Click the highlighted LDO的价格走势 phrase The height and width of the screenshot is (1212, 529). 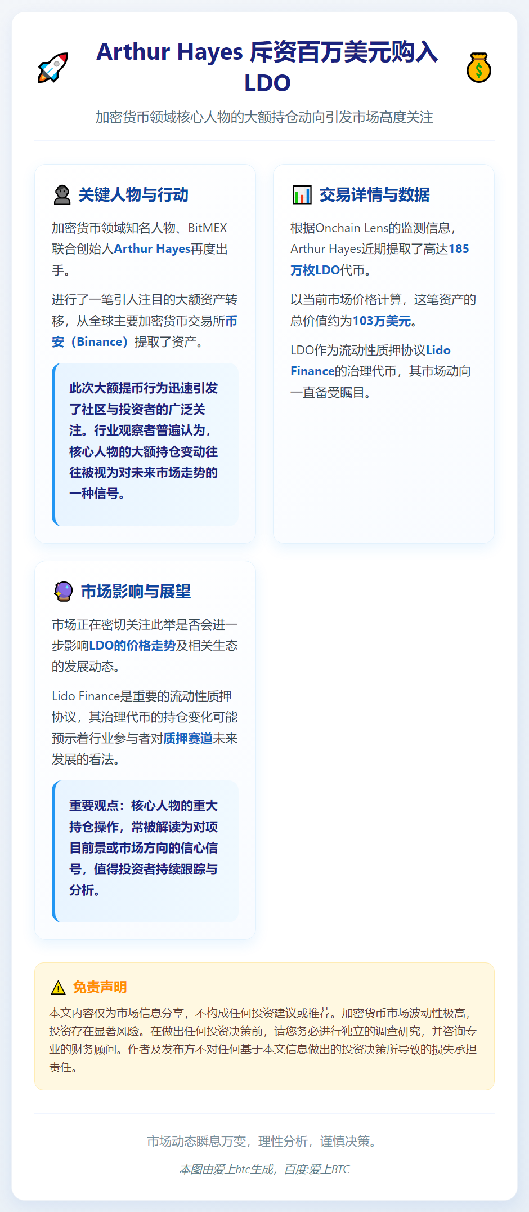(132, 646)
